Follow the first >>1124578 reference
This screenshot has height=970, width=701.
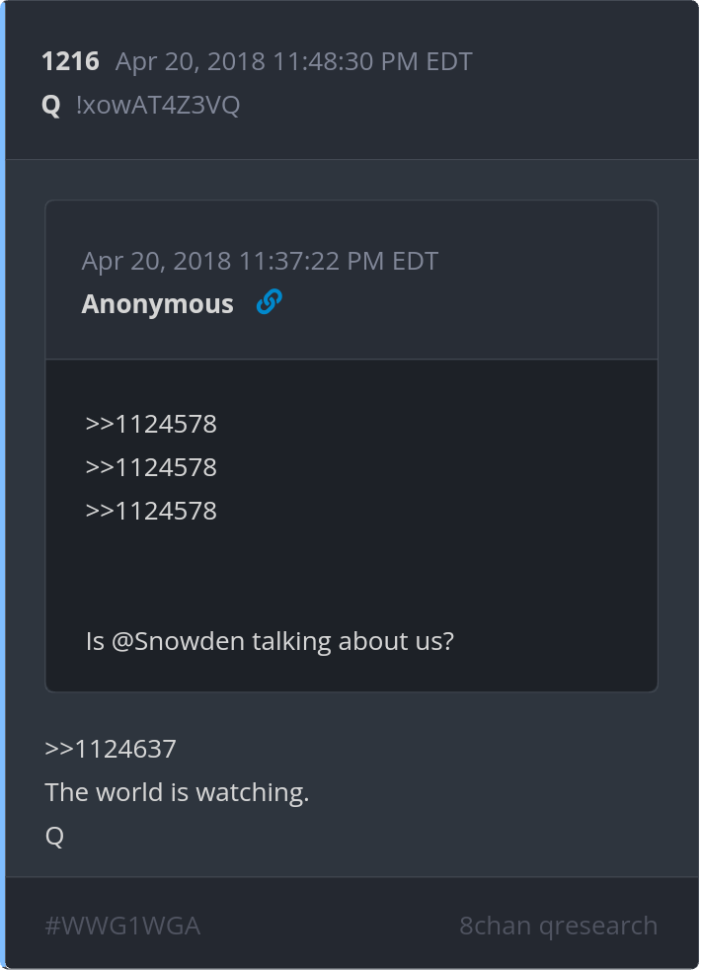[x=151, y=424]
